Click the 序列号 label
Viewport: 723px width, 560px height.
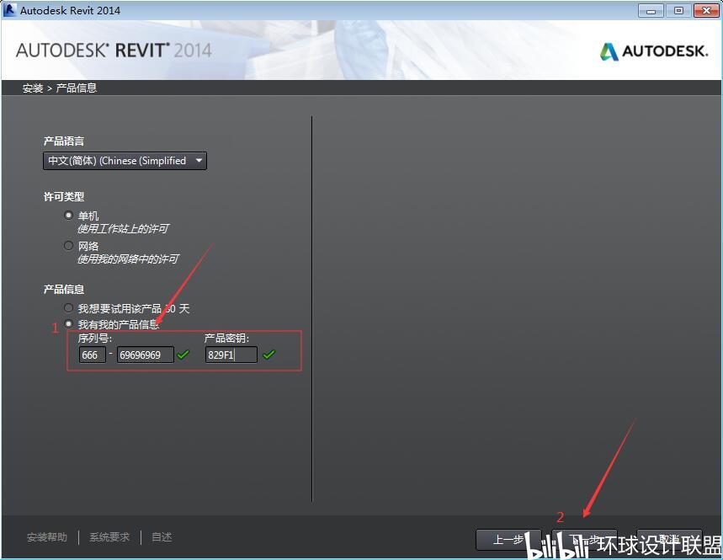94,339
